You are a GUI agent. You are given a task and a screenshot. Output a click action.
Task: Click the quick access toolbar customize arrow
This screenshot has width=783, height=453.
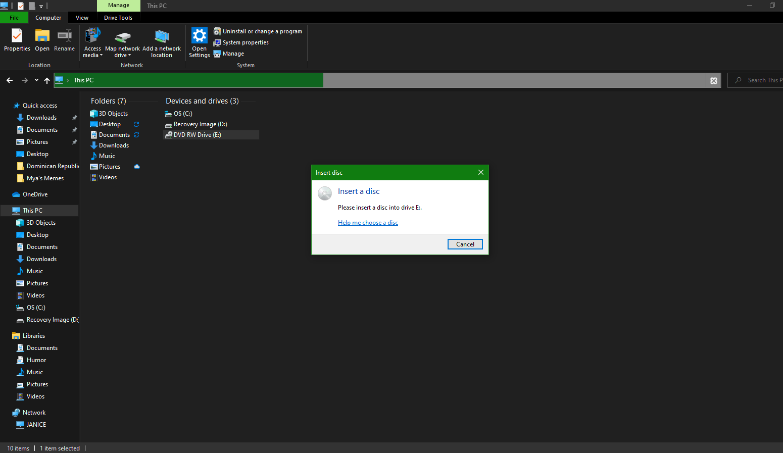pyautogui.click(x=41, y=6)
